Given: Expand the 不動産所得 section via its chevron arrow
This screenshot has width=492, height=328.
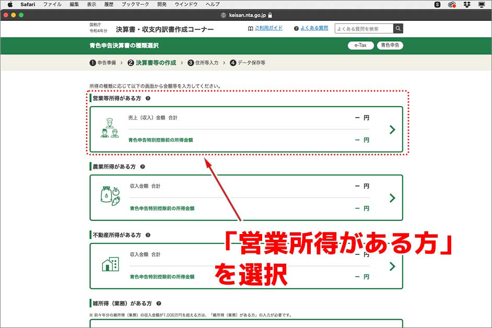Looking at the screenshot, I should point(392,266).
